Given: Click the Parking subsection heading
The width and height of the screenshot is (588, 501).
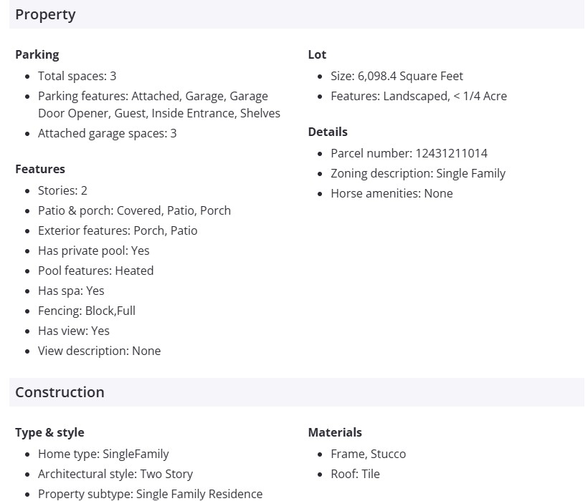Looking at the screenshot, I should pyautogui.click(x=37, y=54).
